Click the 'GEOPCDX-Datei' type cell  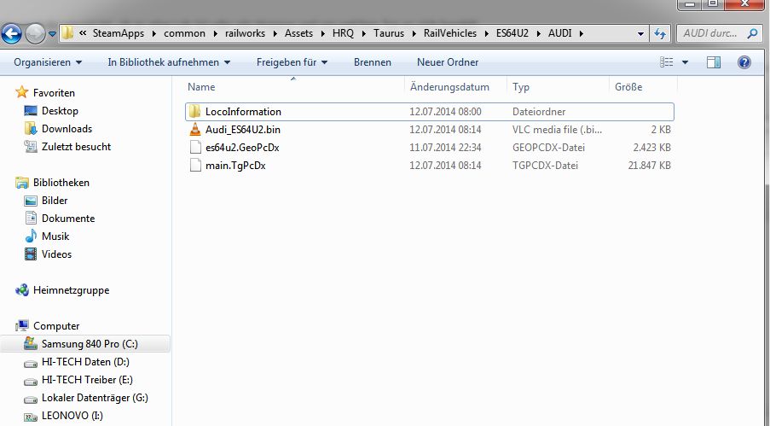[548, 148]
